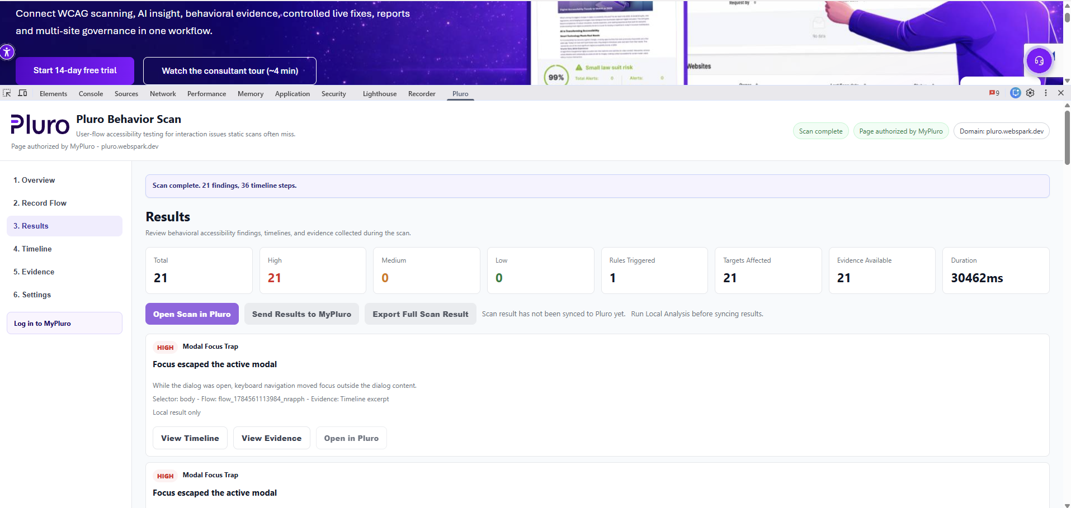Image resolution: width=1071 pixels, height=508 pixels.
Task: Switch to the Console tab
Action: pos(91,94)
